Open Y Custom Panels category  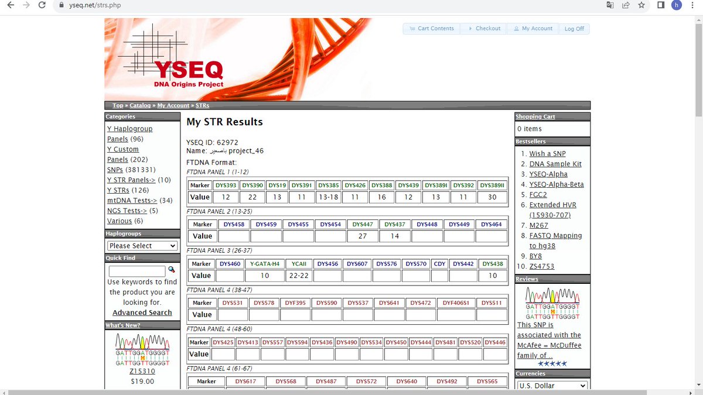click(123, 154)
